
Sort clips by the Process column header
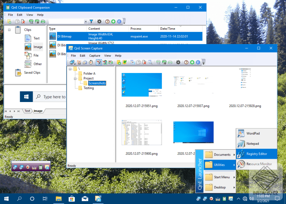[136, 29]
